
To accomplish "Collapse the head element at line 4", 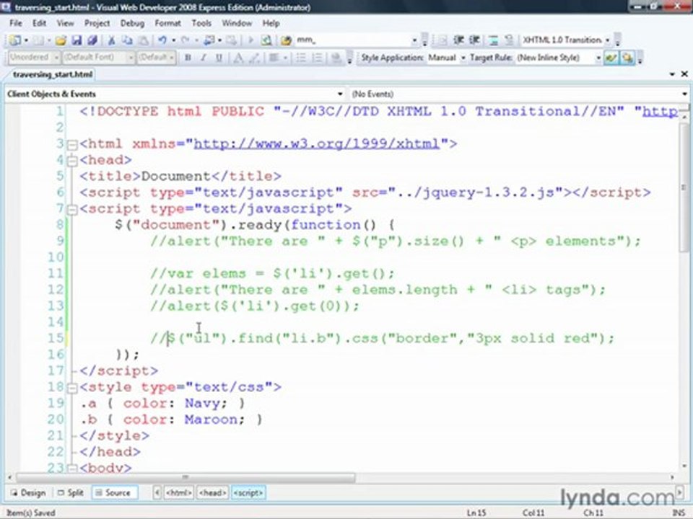I will click(x=72, y=161).
